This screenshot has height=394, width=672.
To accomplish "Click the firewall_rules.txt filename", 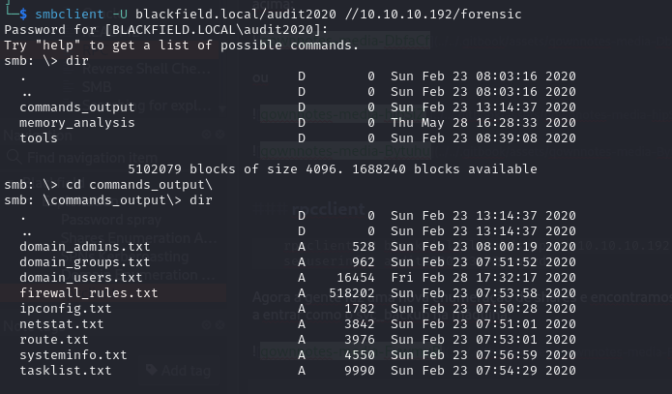I will coord(89,293).
